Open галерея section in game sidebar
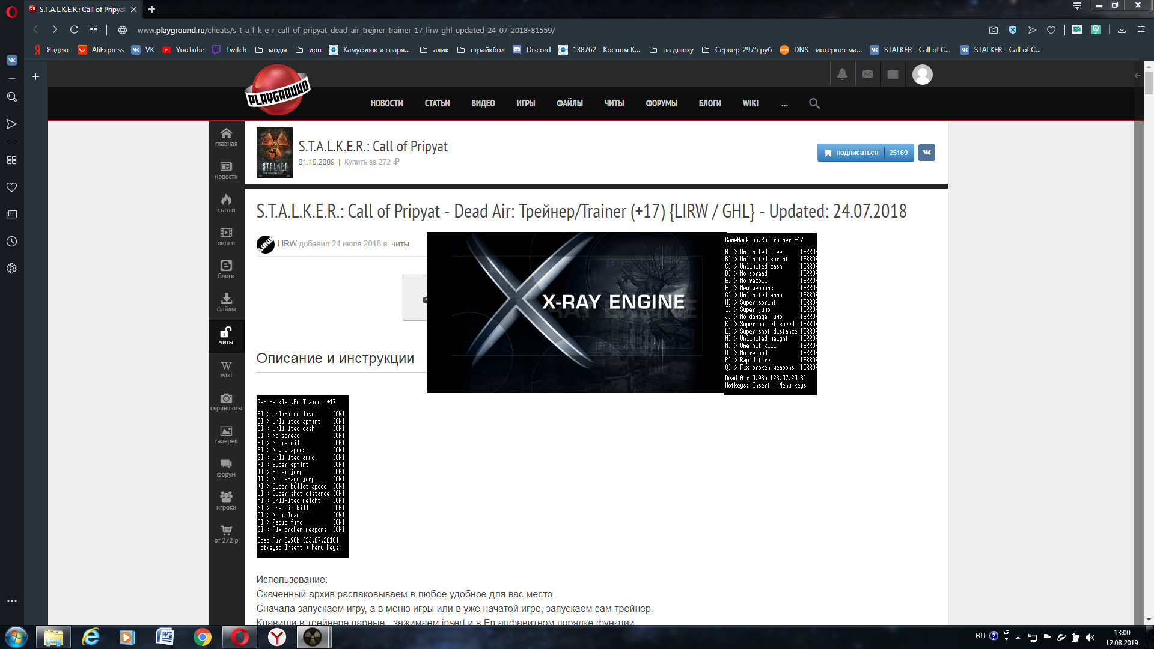Viewport: 1154px width, 649px height. tap(226, 435)
